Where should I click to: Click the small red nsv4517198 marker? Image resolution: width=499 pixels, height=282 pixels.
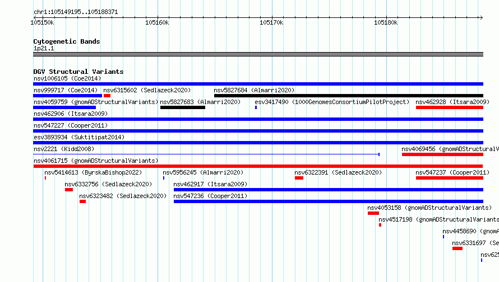coord(380,225)
